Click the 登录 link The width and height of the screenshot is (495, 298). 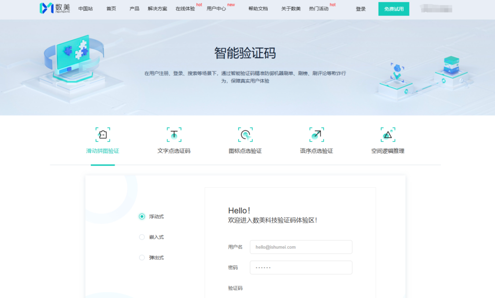pyautogui.click(x=361, y=9)
